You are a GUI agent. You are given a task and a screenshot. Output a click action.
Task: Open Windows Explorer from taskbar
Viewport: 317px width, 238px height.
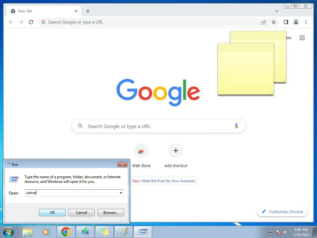point(28,232)
